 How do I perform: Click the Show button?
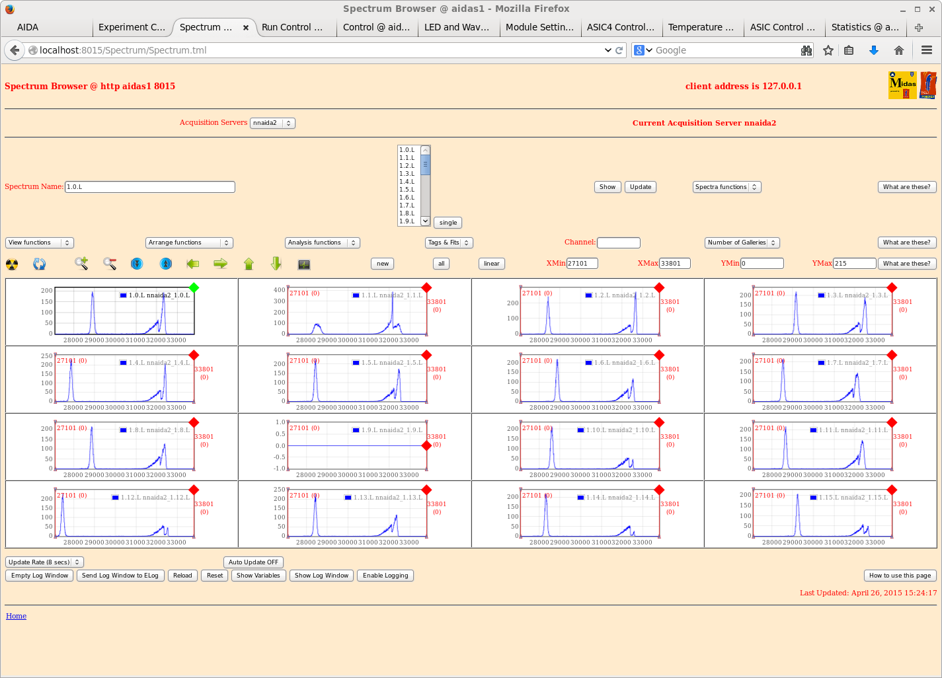tap(608, 187)
